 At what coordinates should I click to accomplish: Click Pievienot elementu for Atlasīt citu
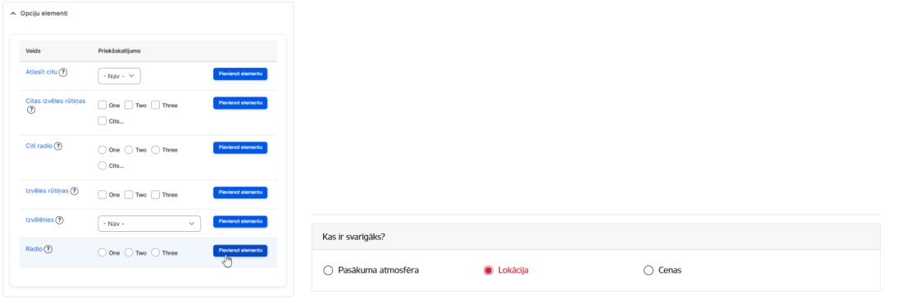pos(240,74)
